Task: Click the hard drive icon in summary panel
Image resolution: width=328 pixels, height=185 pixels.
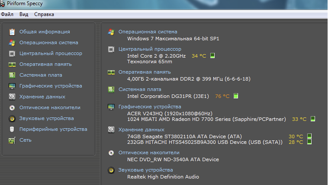Action: tap(111, 130)
